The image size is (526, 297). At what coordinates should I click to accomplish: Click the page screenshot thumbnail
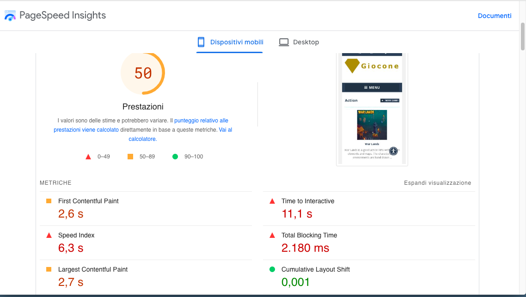pyautogui.click(x=372, y=109)
